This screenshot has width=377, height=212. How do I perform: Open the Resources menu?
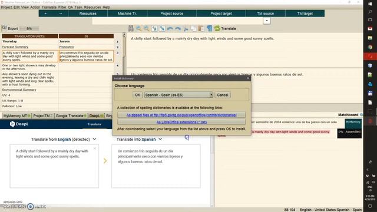pyautogui.click(x=92, y=7)
